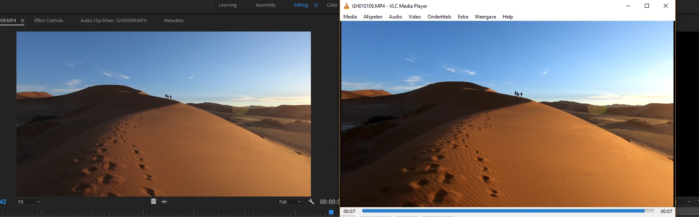Screen dimensions: 699x217
Task: Click the Drag Video Only filmstrip icon
Action: [x=154, y=201]
